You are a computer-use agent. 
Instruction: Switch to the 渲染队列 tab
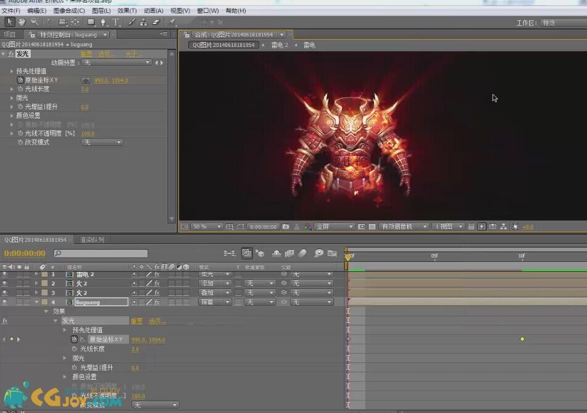92,240
